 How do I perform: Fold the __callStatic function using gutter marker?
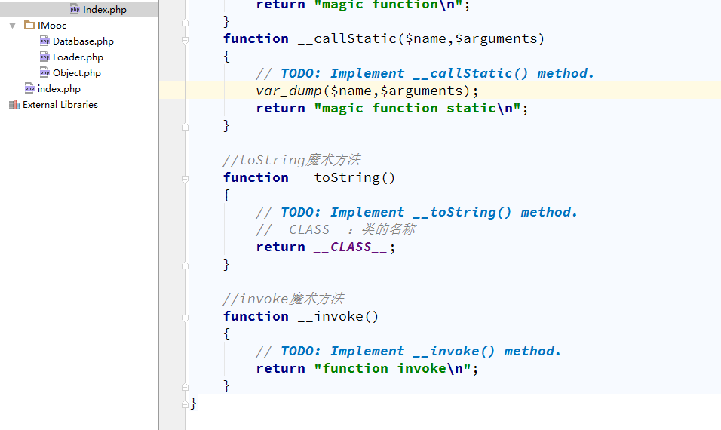tap(185, 40)
